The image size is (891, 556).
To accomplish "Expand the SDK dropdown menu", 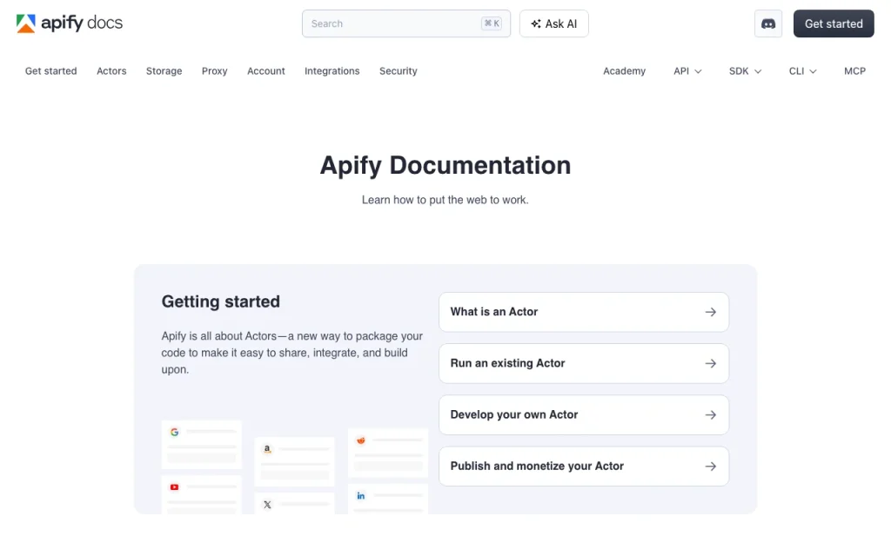I will (x=745, y=71).
